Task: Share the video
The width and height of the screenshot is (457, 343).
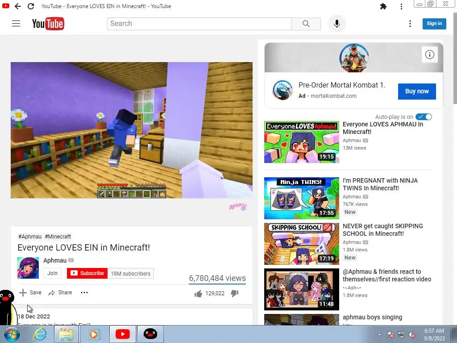Action: (60, 293)
